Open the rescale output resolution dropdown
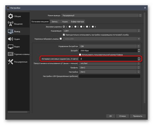 (101, 39)
